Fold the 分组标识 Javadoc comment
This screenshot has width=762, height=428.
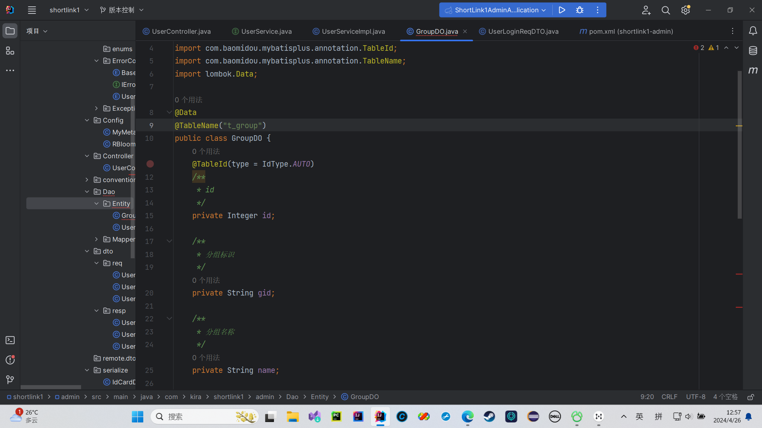pyautogui.click(x=169, y=241)
